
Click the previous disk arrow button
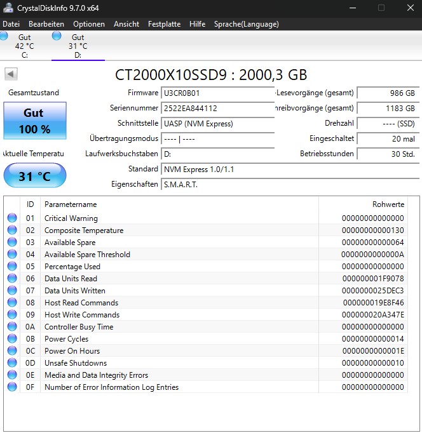[x=11, y=74]
